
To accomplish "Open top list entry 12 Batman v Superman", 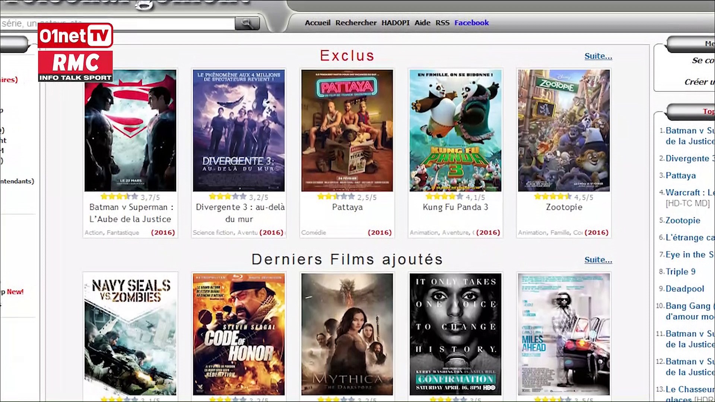I will [x=690, y=367].
